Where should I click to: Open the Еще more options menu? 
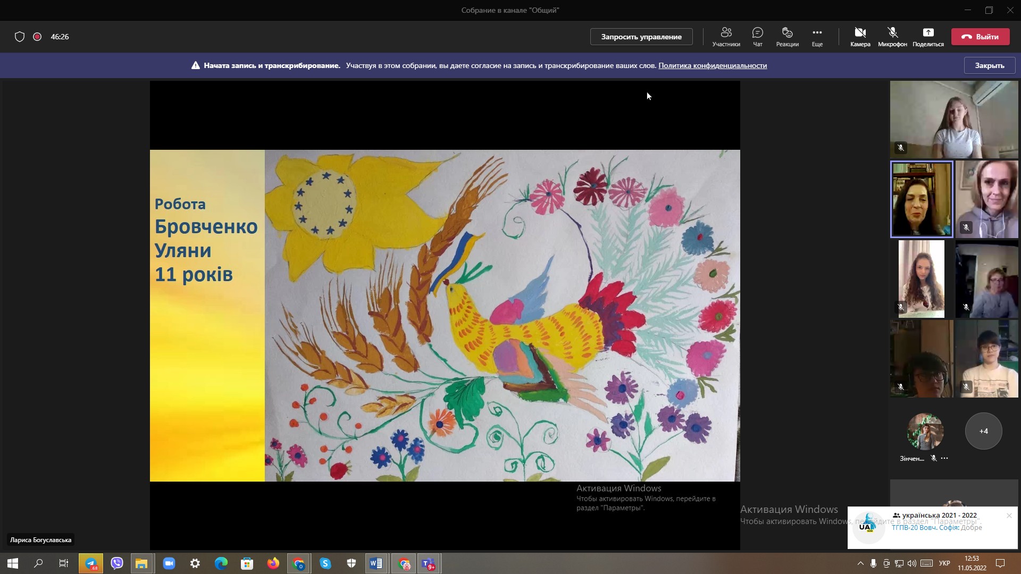(x=817, y=37)
